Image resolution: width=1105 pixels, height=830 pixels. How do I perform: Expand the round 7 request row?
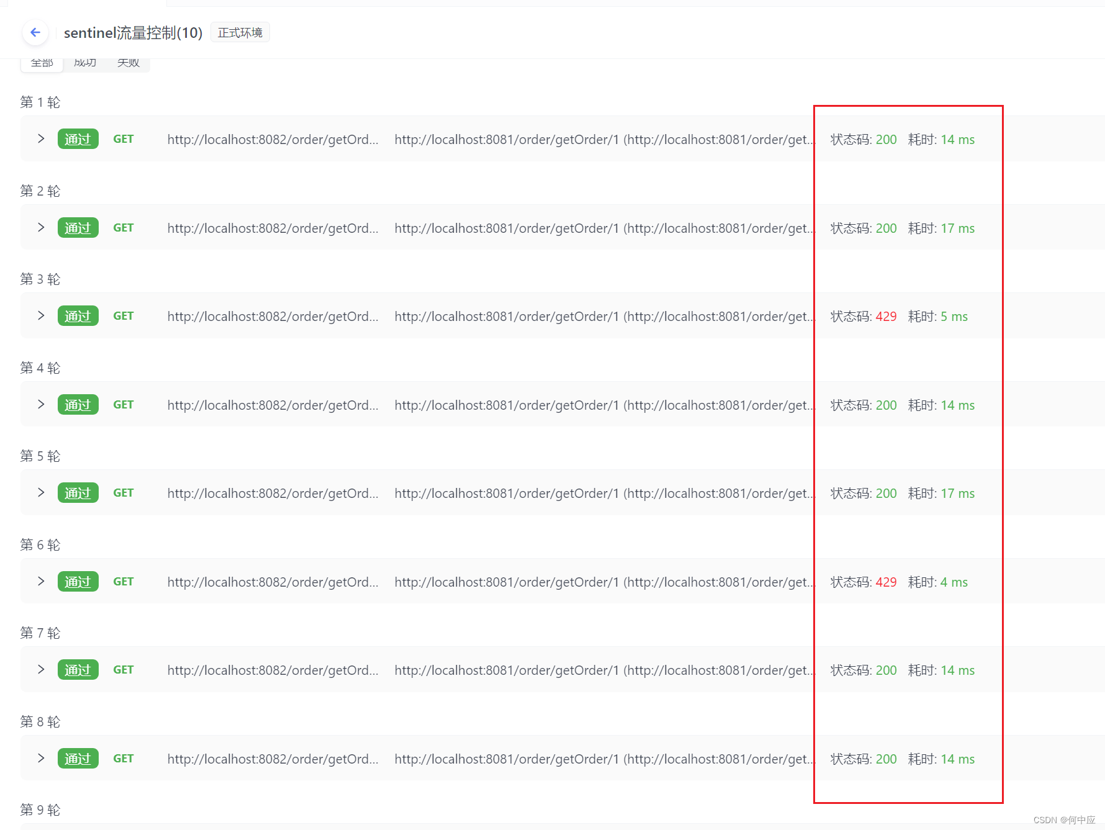click(x=41, y=669)
